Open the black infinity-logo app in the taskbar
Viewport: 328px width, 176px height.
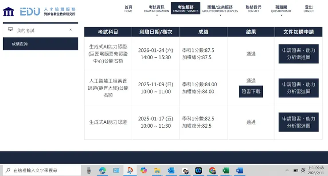coord(199,170)
